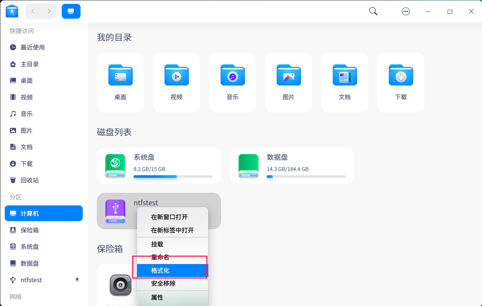
Task: Minimize the file manager window
Action: (428, 12)
